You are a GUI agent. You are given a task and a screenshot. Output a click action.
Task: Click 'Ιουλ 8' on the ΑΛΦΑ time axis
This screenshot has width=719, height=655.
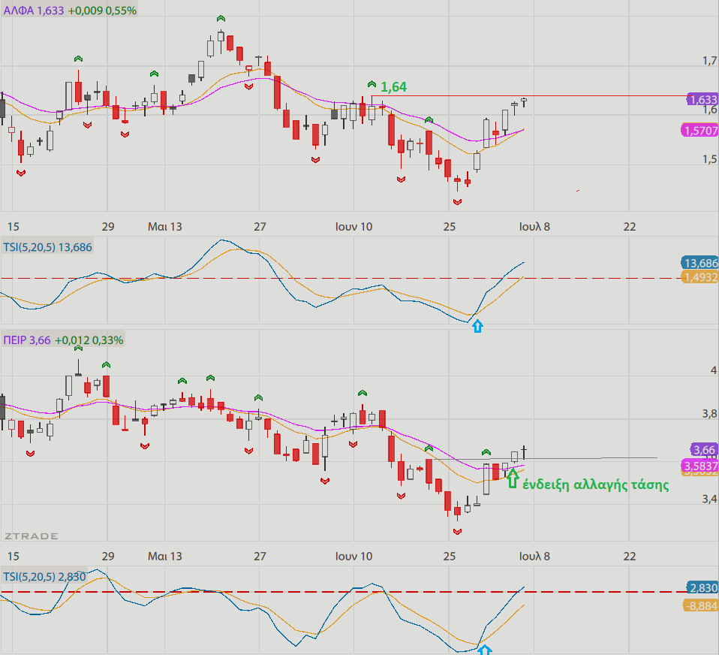[x=534, y=227]
